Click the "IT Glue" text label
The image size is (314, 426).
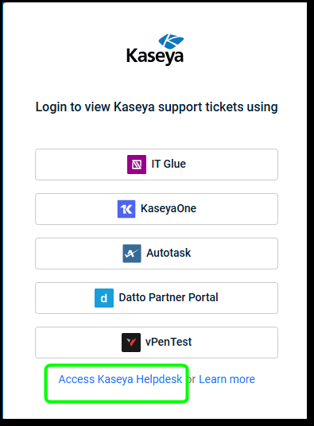coord(169,164)
